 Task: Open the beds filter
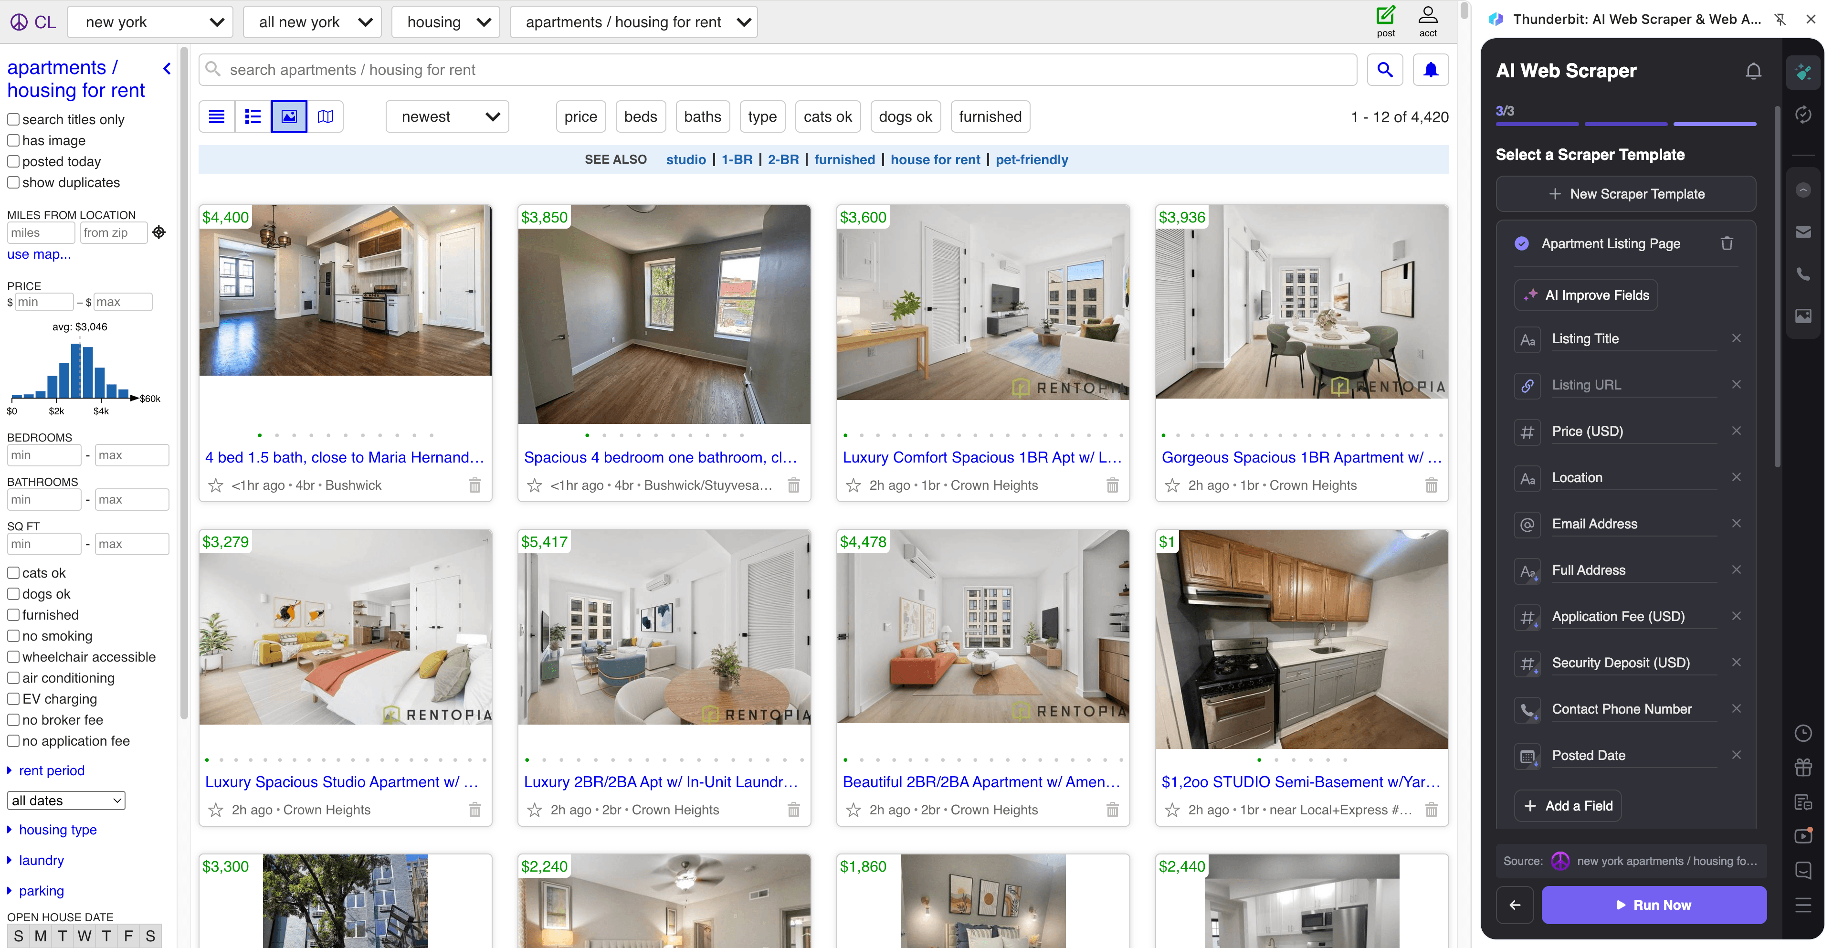tap(641, 116)
